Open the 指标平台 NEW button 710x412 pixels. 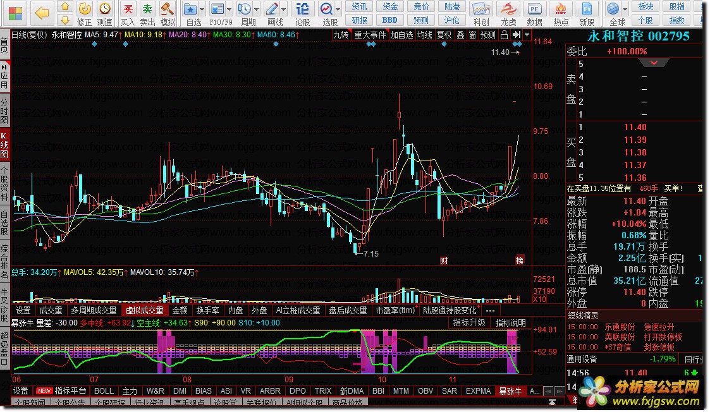[x=61, y=391]
